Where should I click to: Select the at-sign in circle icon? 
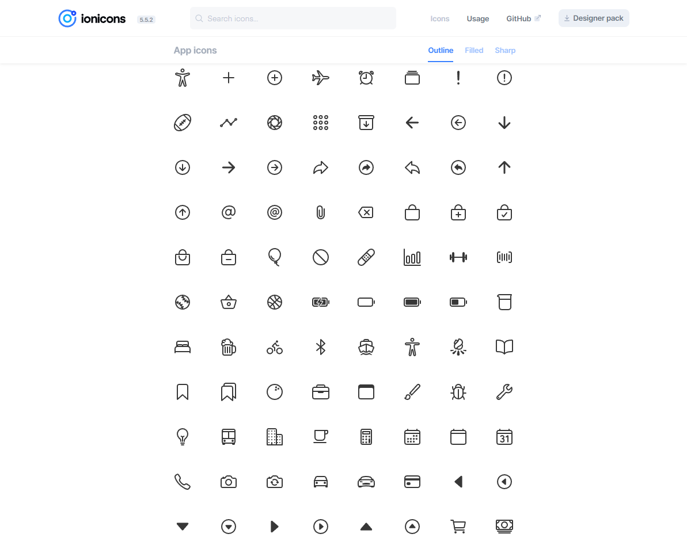[274, 212]
